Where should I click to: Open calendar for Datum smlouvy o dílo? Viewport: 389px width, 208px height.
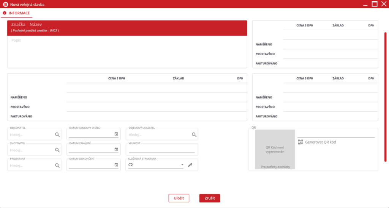coord(116,134)
